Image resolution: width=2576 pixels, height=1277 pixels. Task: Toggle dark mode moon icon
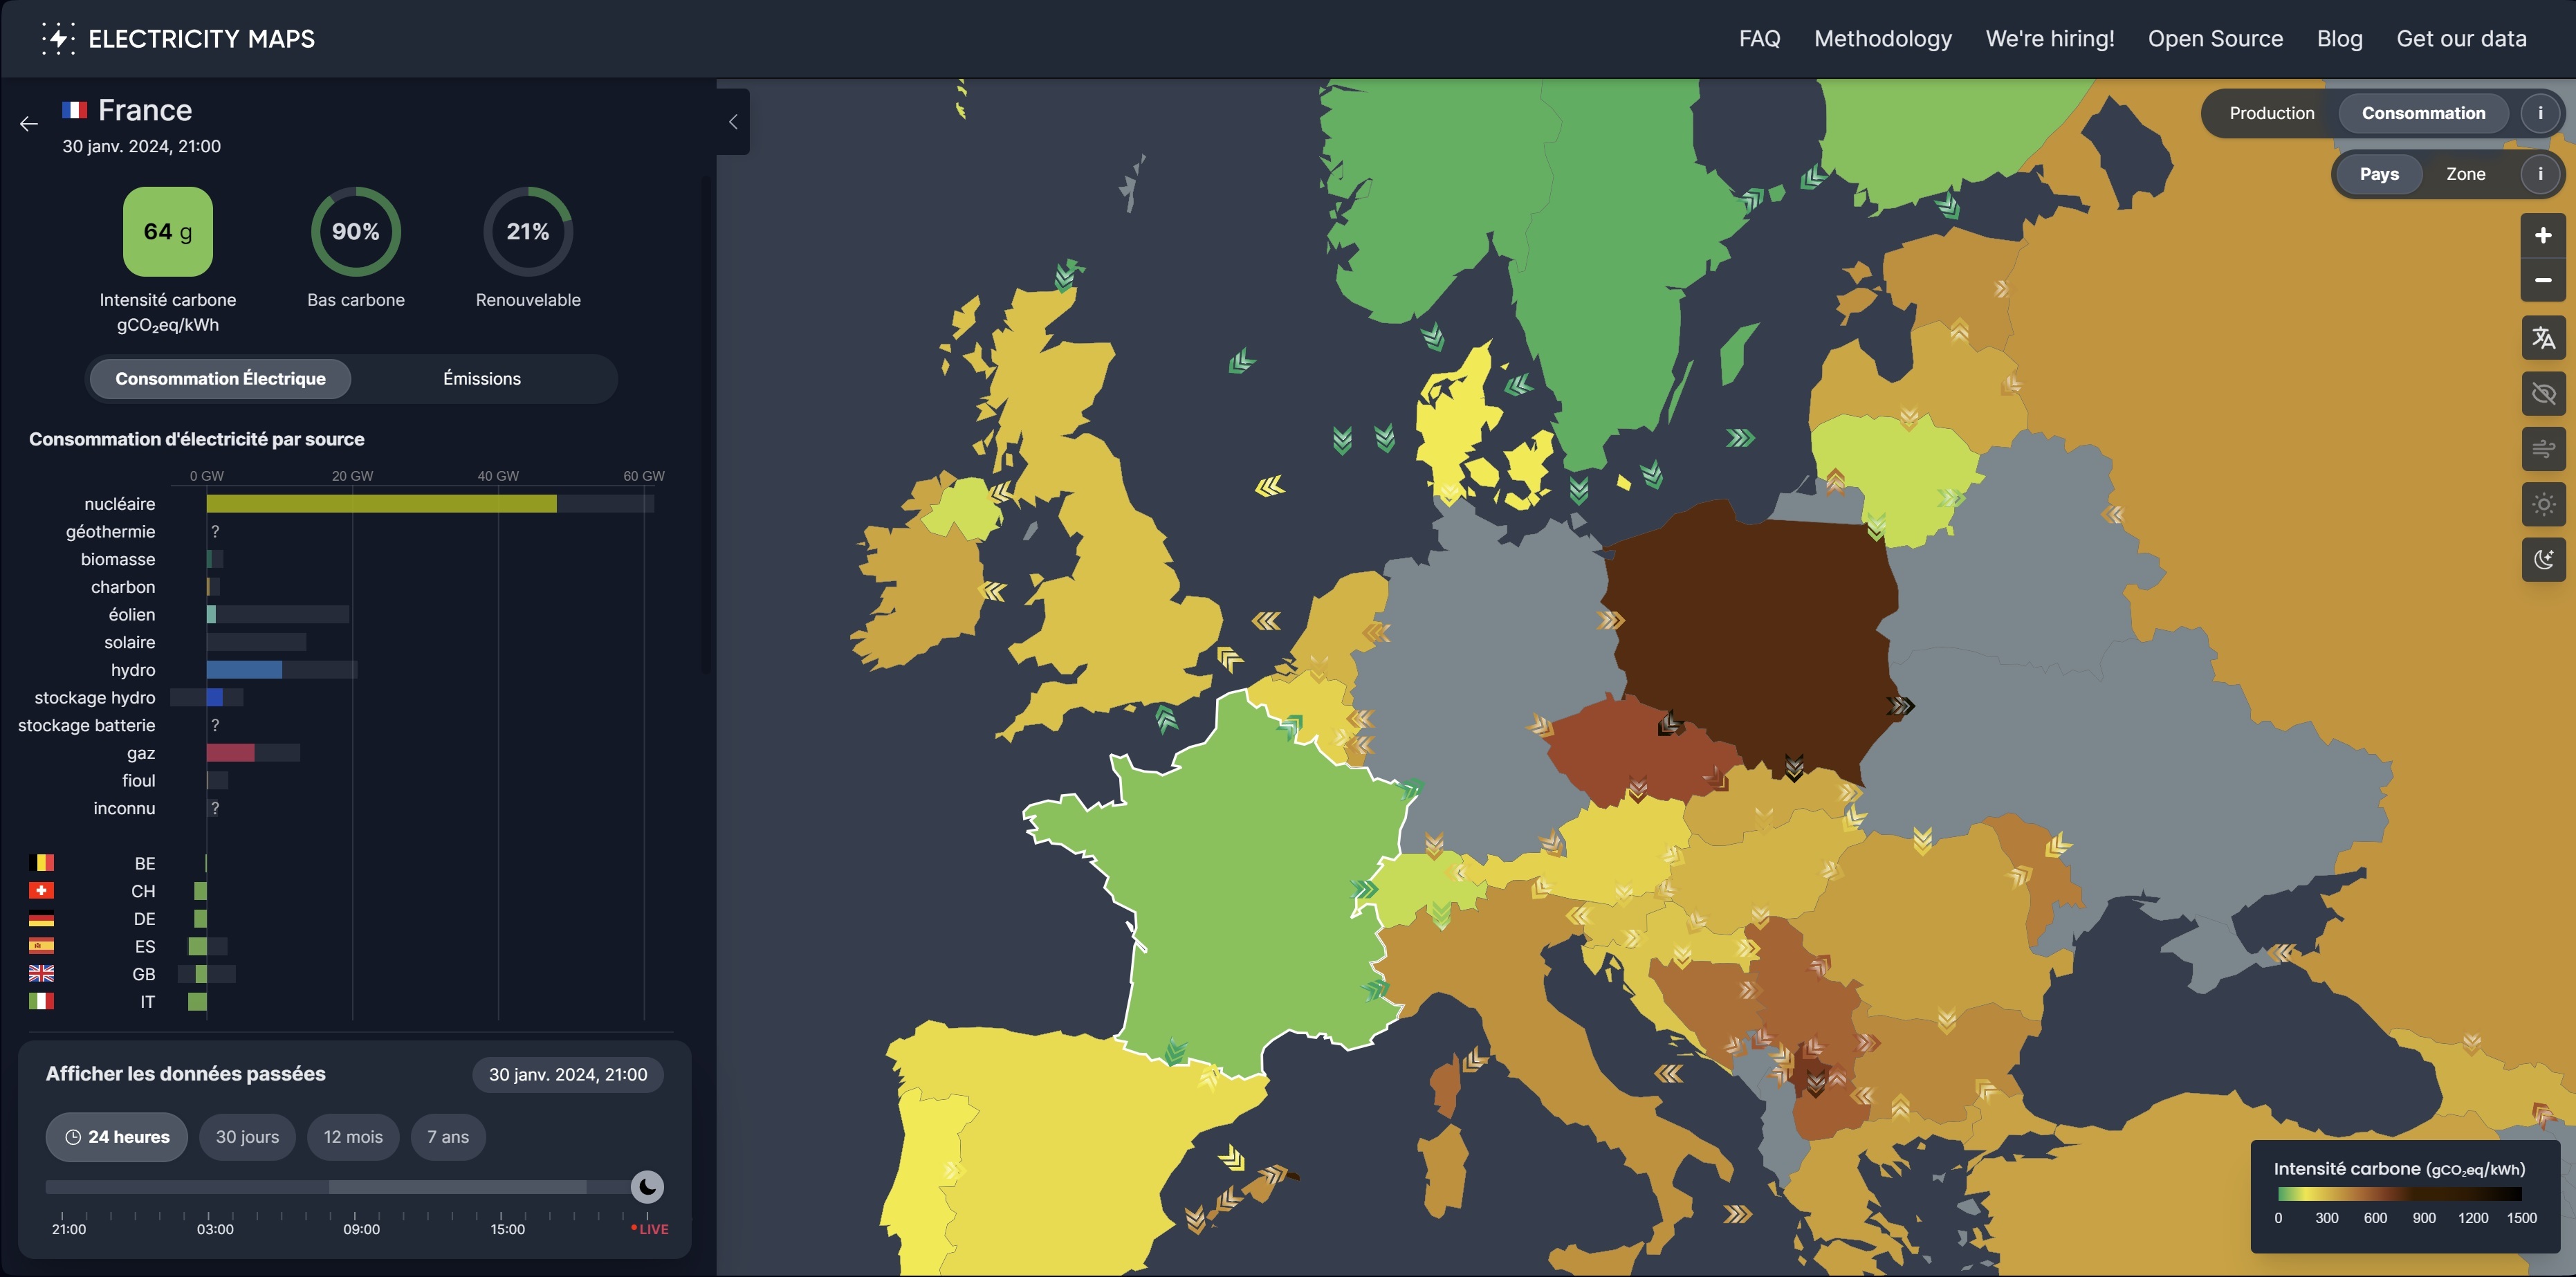[x=2542, y=559]
